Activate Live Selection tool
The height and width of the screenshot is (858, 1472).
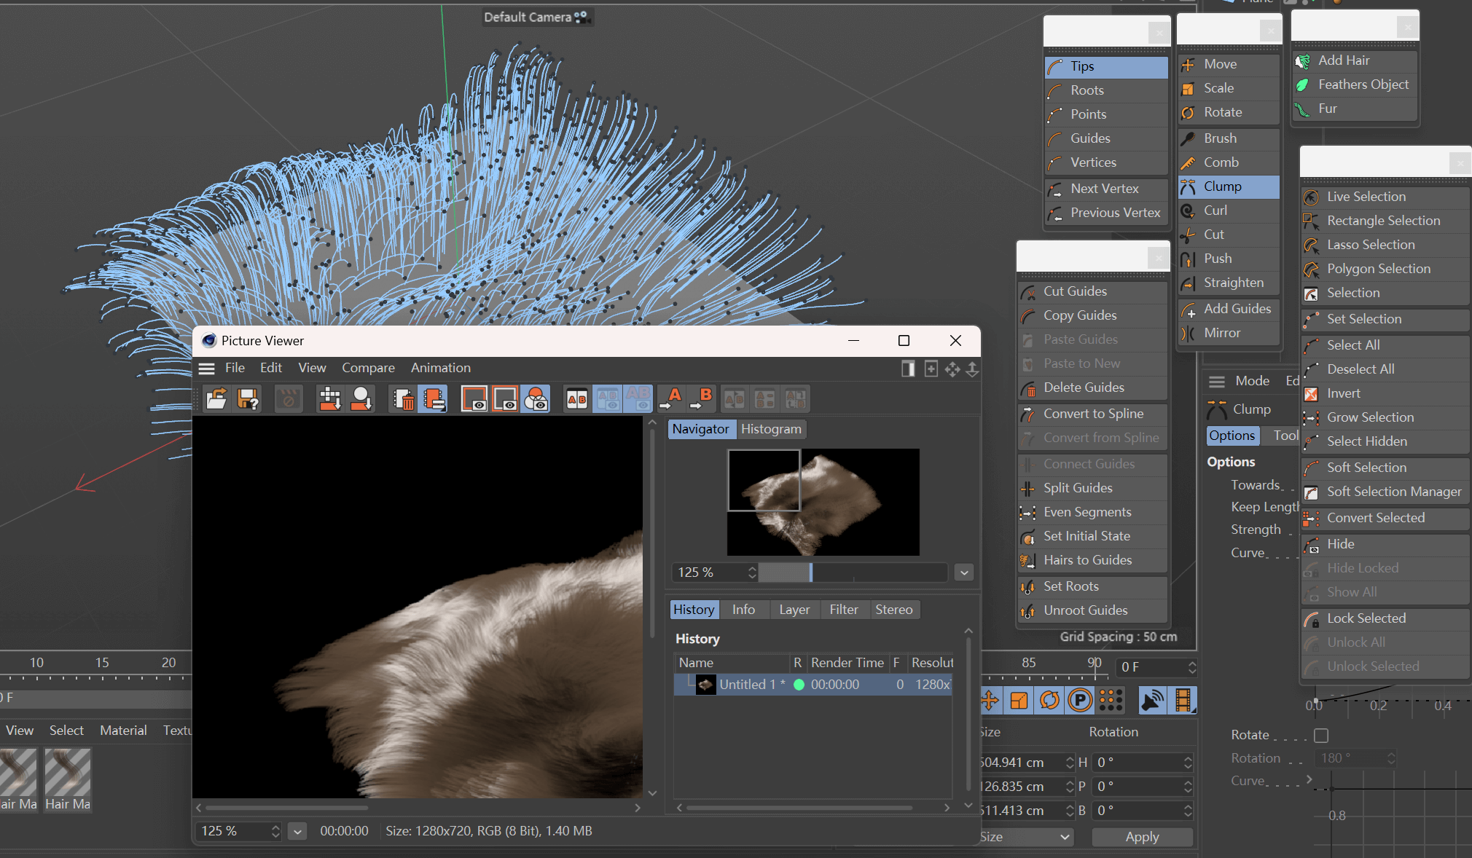[x=1385, y=197]
